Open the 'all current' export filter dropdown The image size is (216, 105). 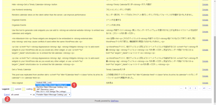pyautogui.click(x=21, y=95)
